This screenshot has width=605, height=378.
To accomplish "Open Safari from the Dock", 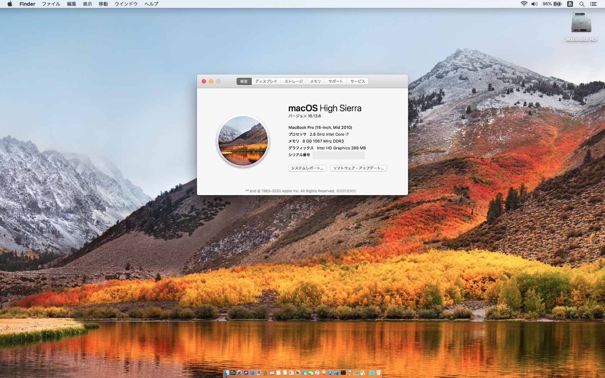I will coord(252,373).
